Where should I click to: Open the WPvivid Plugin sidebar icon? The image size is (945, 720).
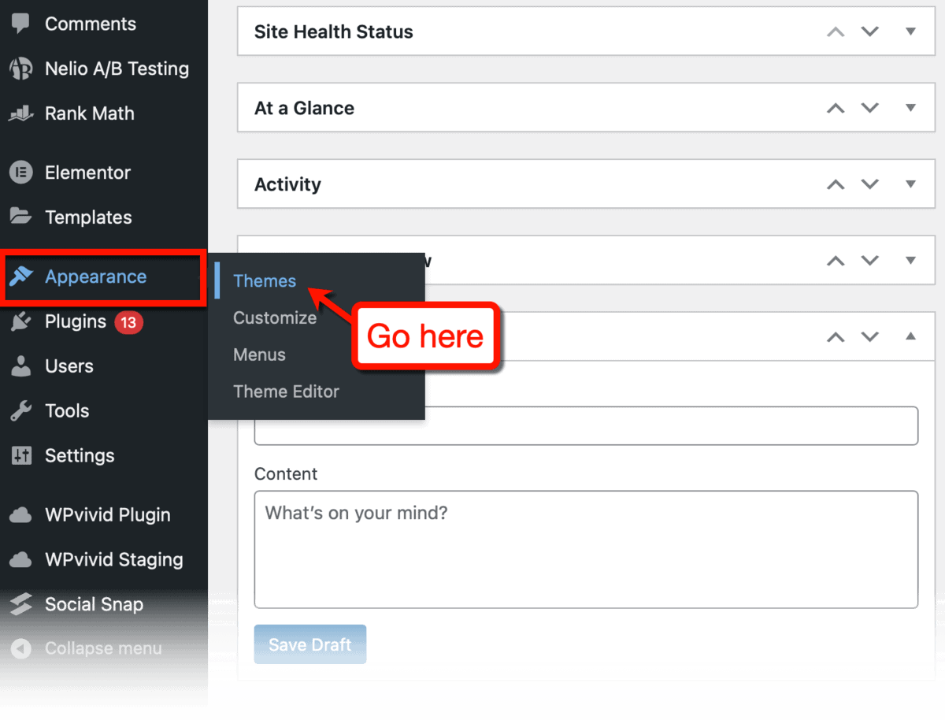pyautogui.click(x=22, y=514)
